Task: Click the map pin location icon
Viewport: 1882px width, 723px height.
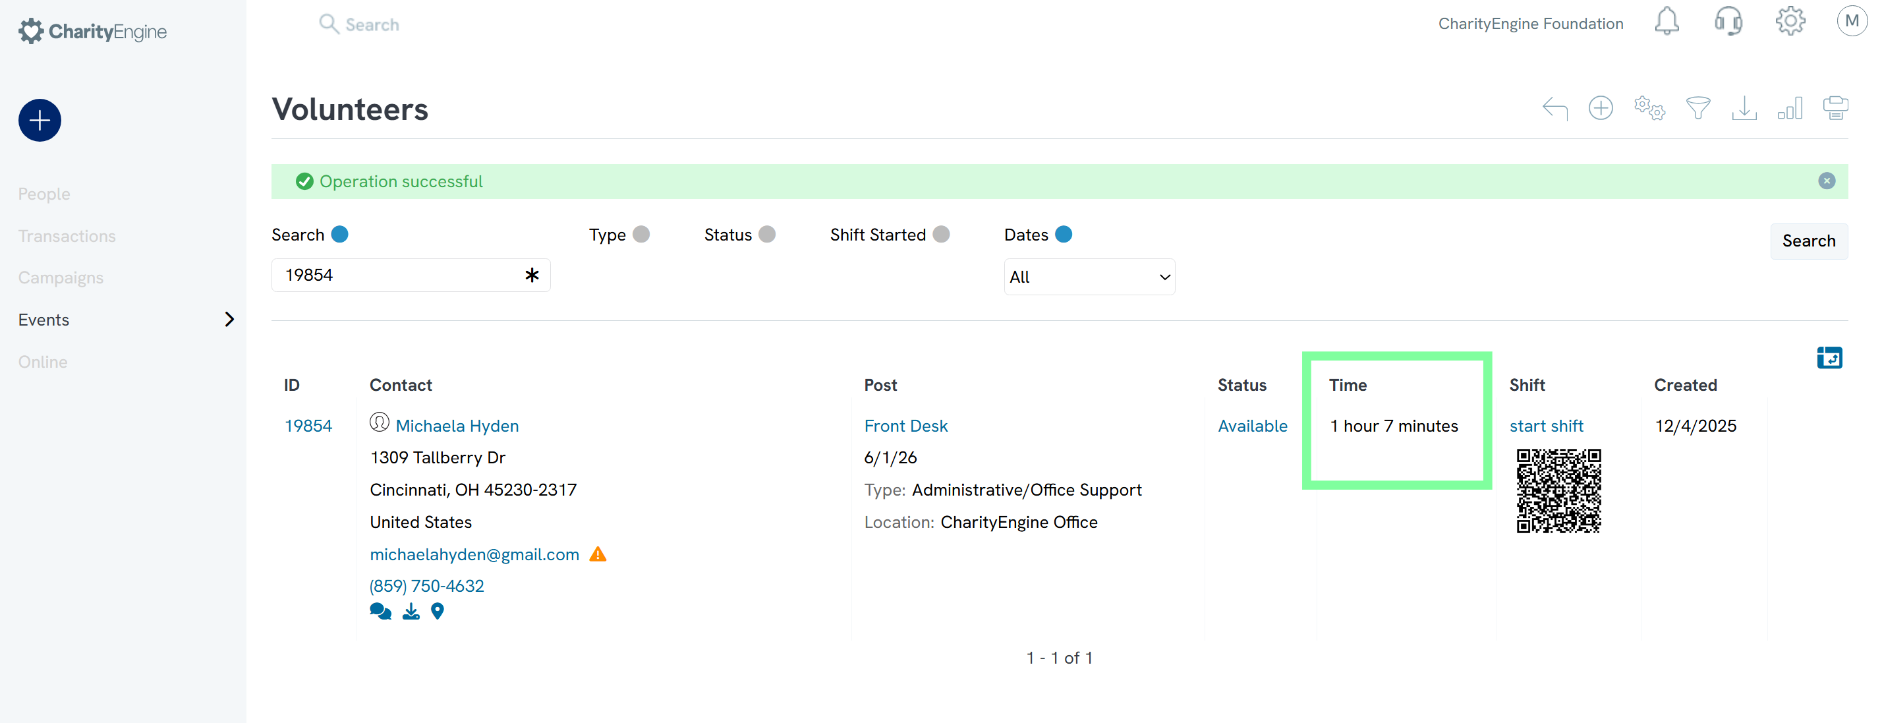Action: (x=437, y=612)
